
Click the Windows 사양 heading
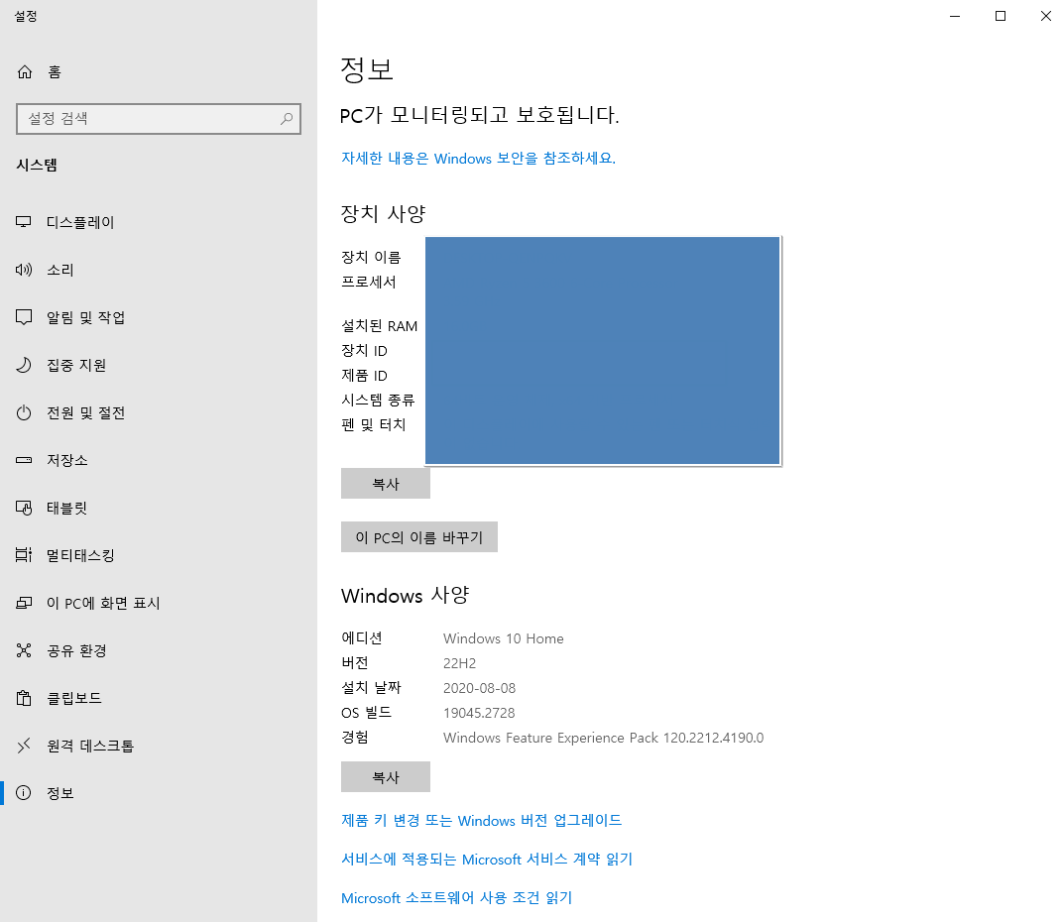(405, 595)
